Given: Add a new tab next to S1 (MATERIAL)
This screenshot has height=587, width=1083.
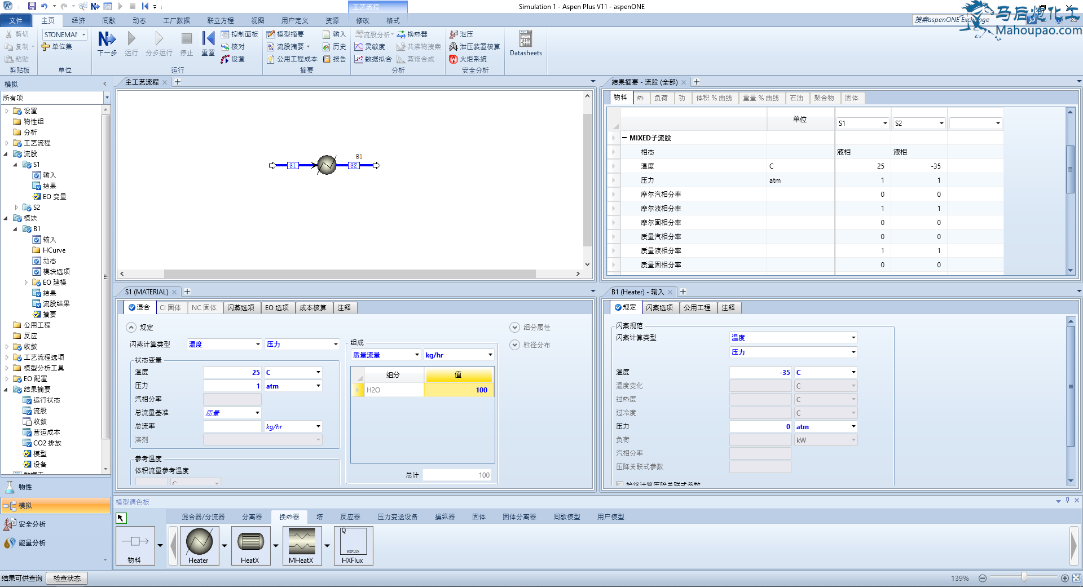Looking at the screenshot, I should click(x=187, y=292).
